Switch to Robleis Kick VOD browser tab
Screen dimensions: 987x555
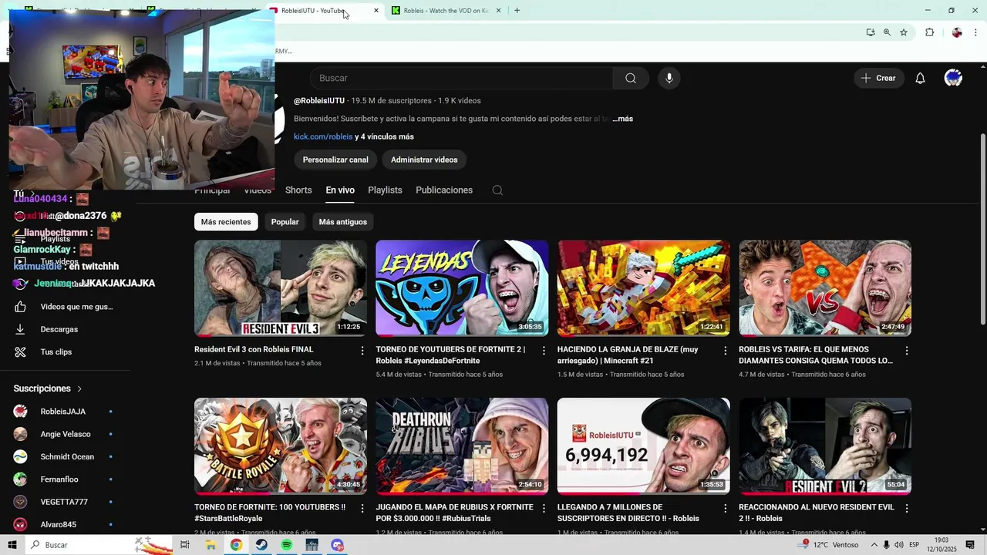[x=446, y=11]
